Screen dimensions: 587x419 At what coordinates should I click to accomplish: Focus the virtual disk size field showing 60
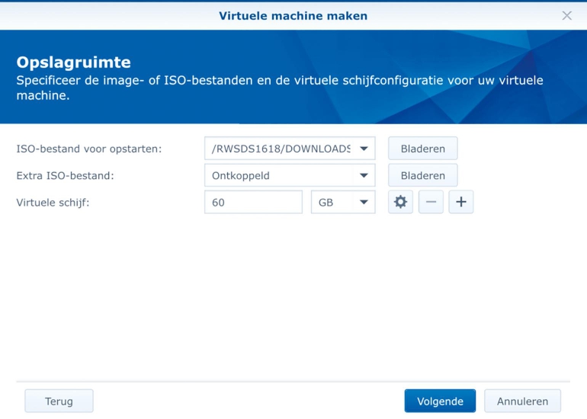[x=253, y=203]
